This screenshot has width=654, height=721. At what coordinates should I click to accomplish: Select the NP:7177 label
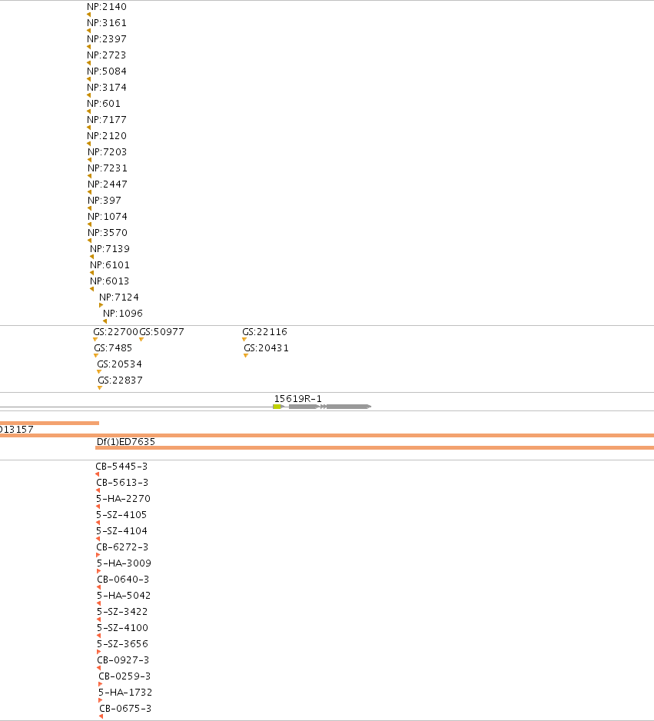tap(107, 119)
